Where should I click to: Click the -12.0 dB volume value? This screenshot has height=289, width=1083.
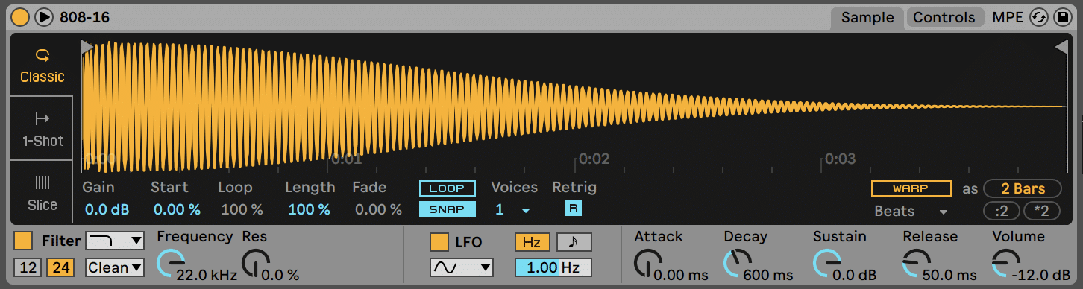click(x=1041, y=276)
